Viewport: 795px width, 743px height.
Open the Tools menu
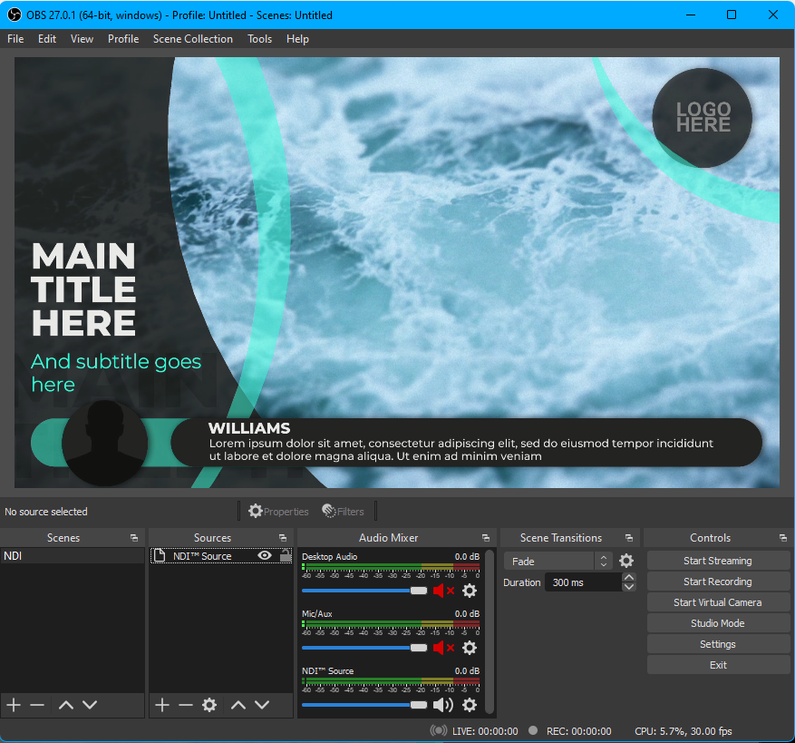click(259, 39)
